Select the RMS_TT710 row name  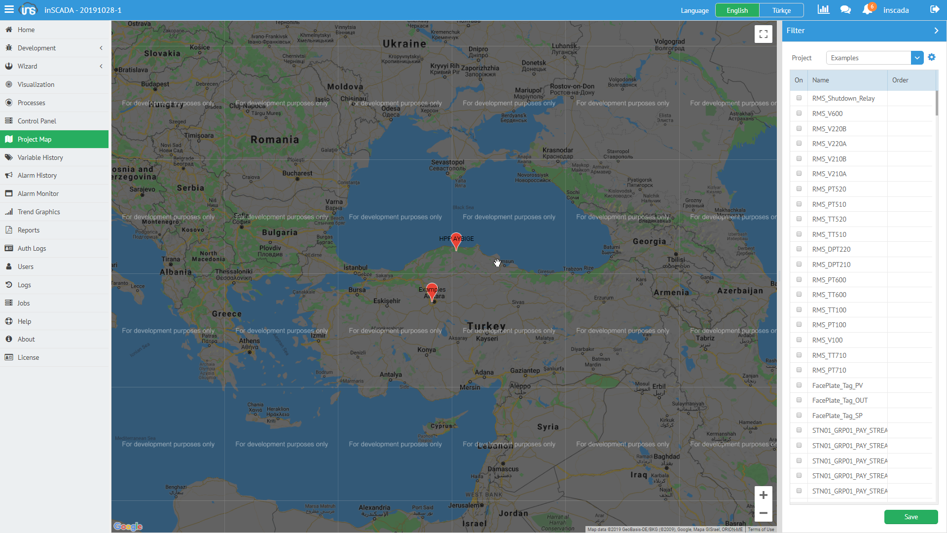tap(829, 355)
